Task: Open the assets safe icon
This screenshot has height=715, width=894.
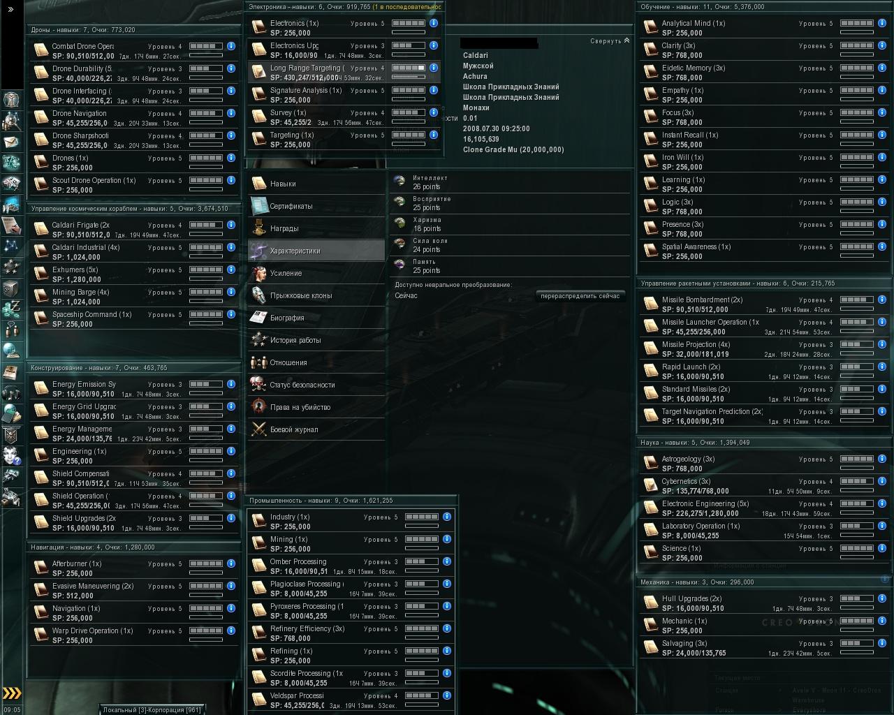Action: pyautogui.click(x=12, y=288)
